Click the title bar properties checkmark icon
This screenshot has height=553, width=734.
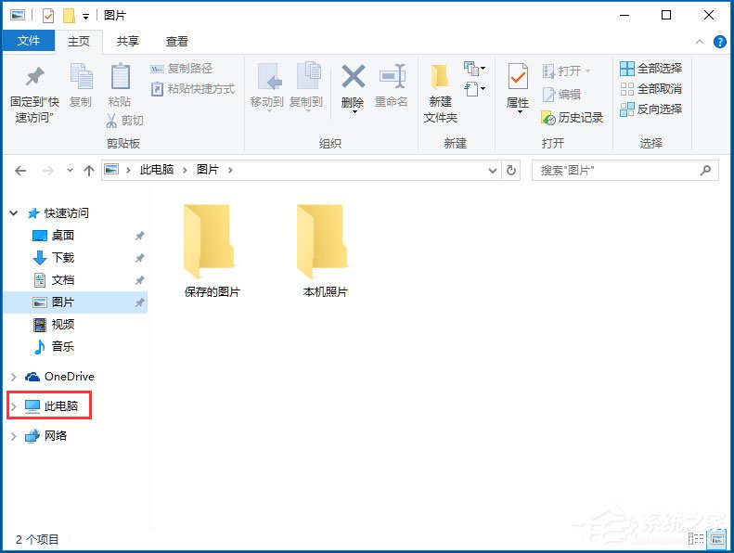[x=47, y=16]
